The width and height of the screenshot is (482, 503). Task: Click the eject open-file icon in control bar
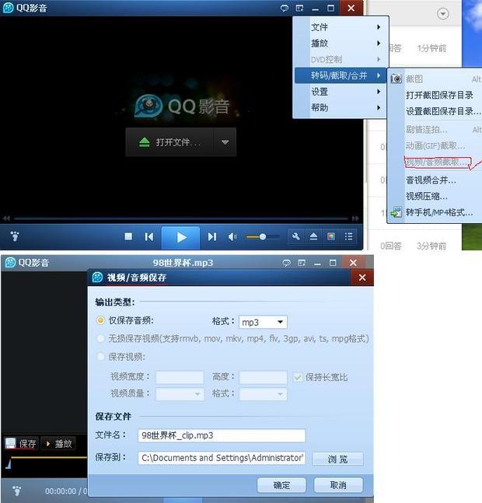(x=313, y=237)
